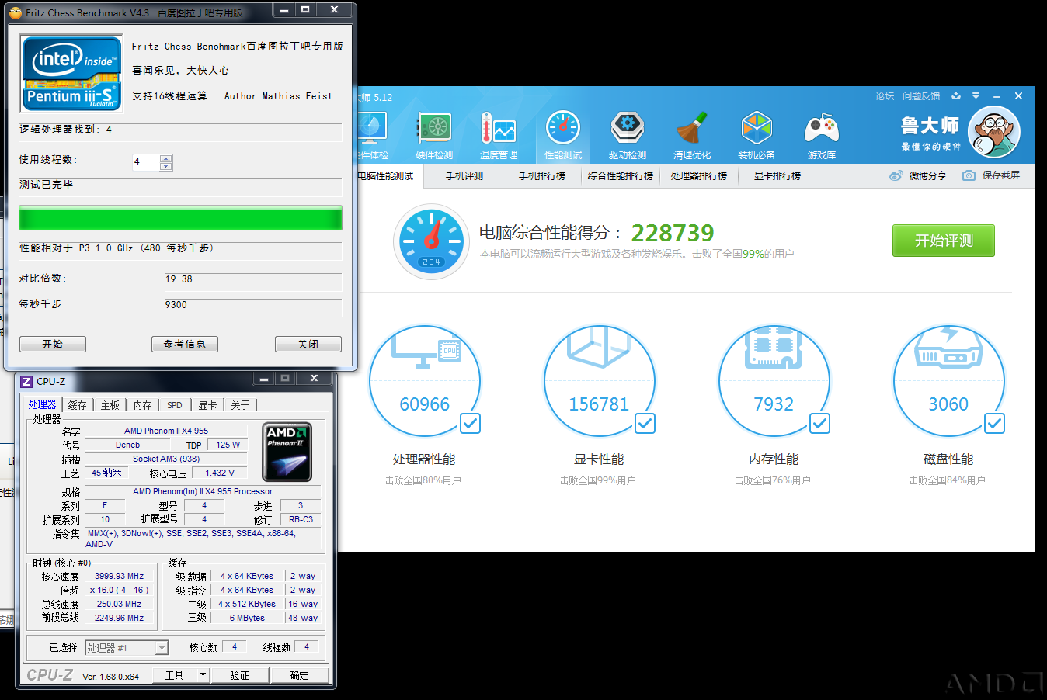This screenshot has height=700, width=1047.
Task: Click 验证 button in CPU-Z
Action: tap(240, 675)
